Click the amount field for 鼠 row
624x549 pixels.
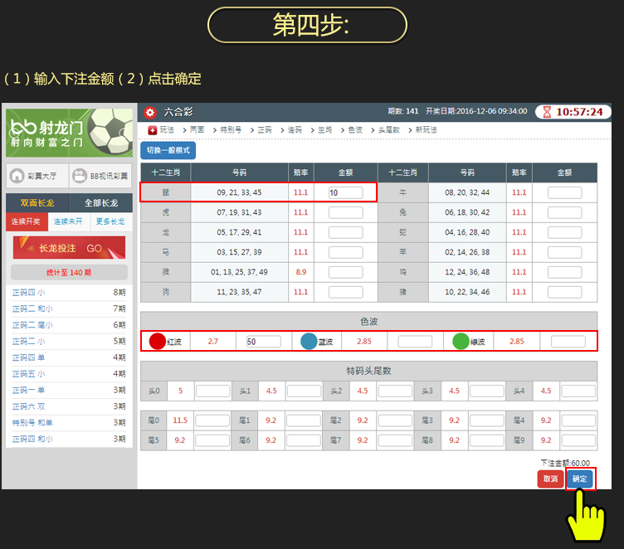coord(345,193)
